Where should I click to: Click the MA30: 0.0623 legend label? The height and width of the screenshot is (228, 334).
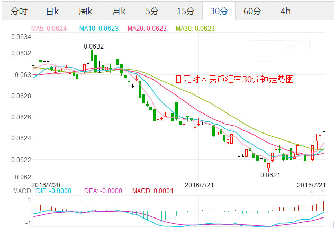tap(195, 28)
